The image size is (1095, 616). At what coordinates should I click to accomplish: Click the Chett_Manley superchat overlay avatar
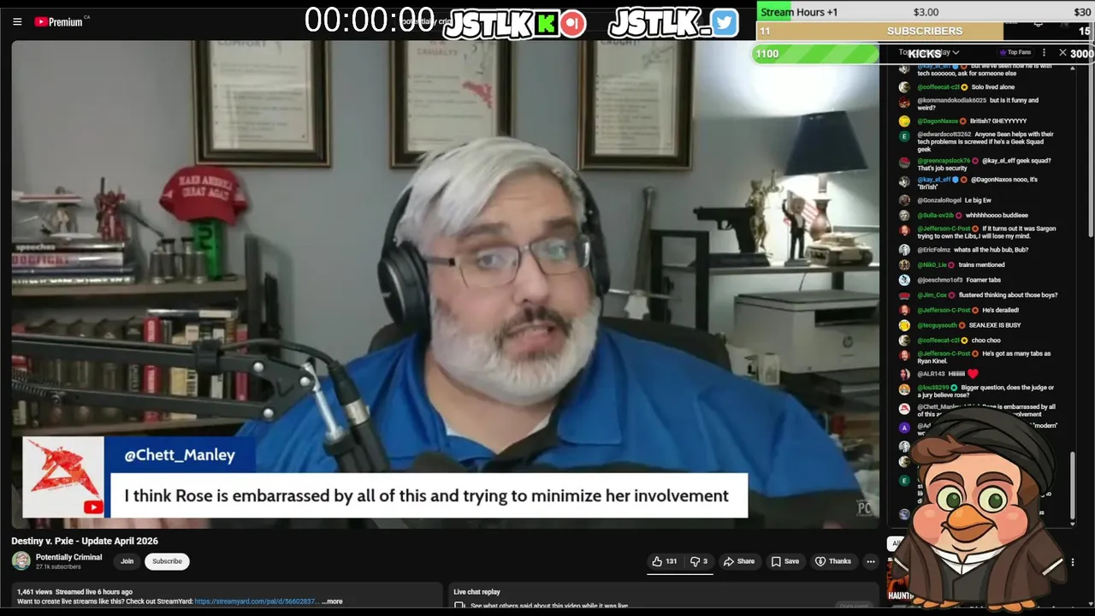(x=63, y=477)
